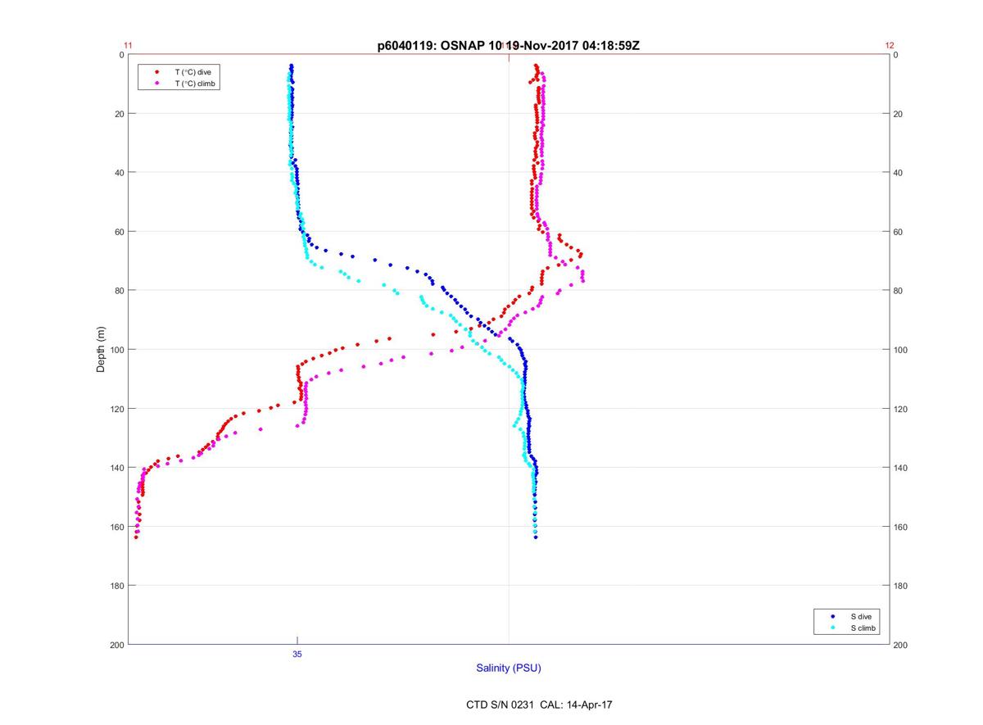Pick the magenta marker beside T climb legend

coord(156,84)
